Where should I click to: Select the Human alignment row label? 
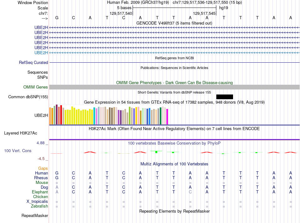coord(41,173)
